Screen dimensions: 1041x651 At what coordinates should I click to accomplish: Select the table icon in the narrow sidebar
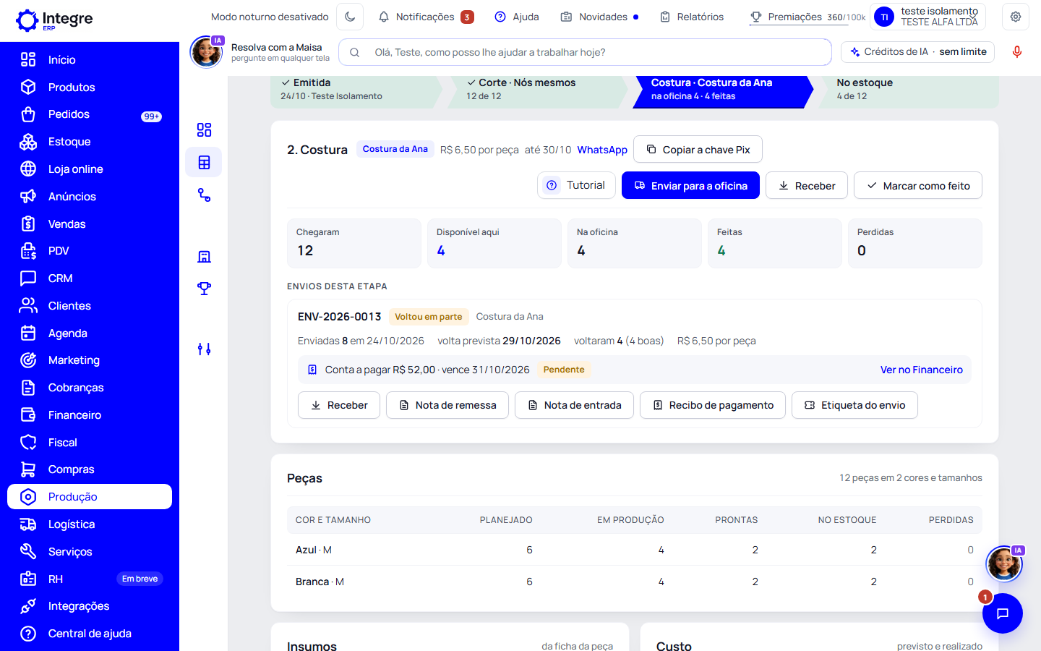tap(204, 163)
